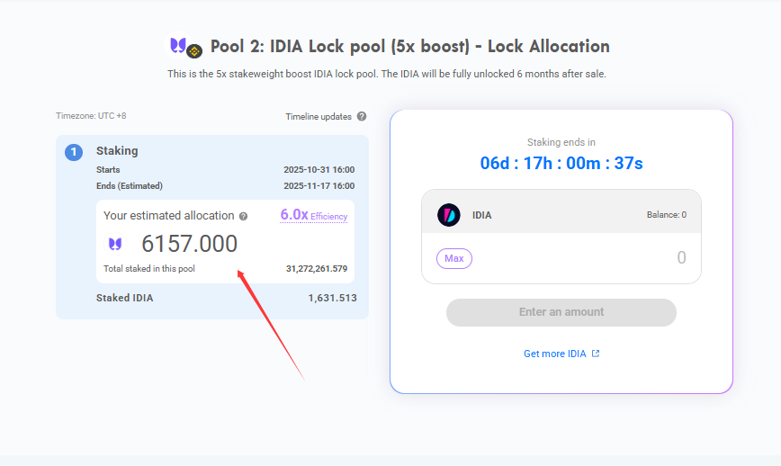
Task: Open the Get more IDIA link
Action: tap(555, 354)
